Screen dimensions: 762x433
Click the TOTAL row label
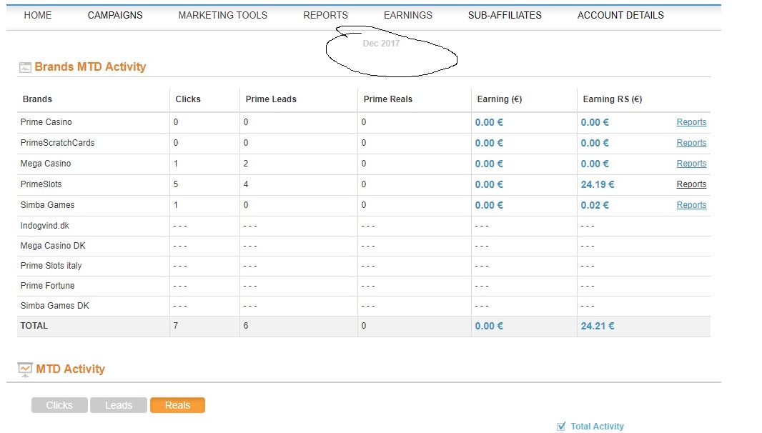coord(34,326)
